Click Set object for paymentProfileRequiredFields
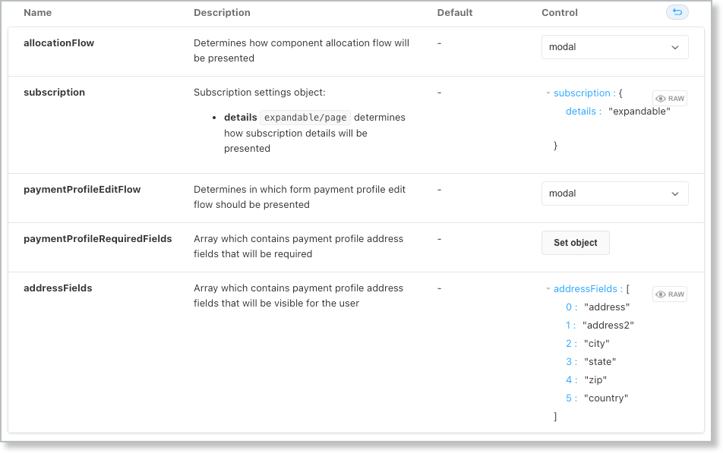 [x=576, y=243]
